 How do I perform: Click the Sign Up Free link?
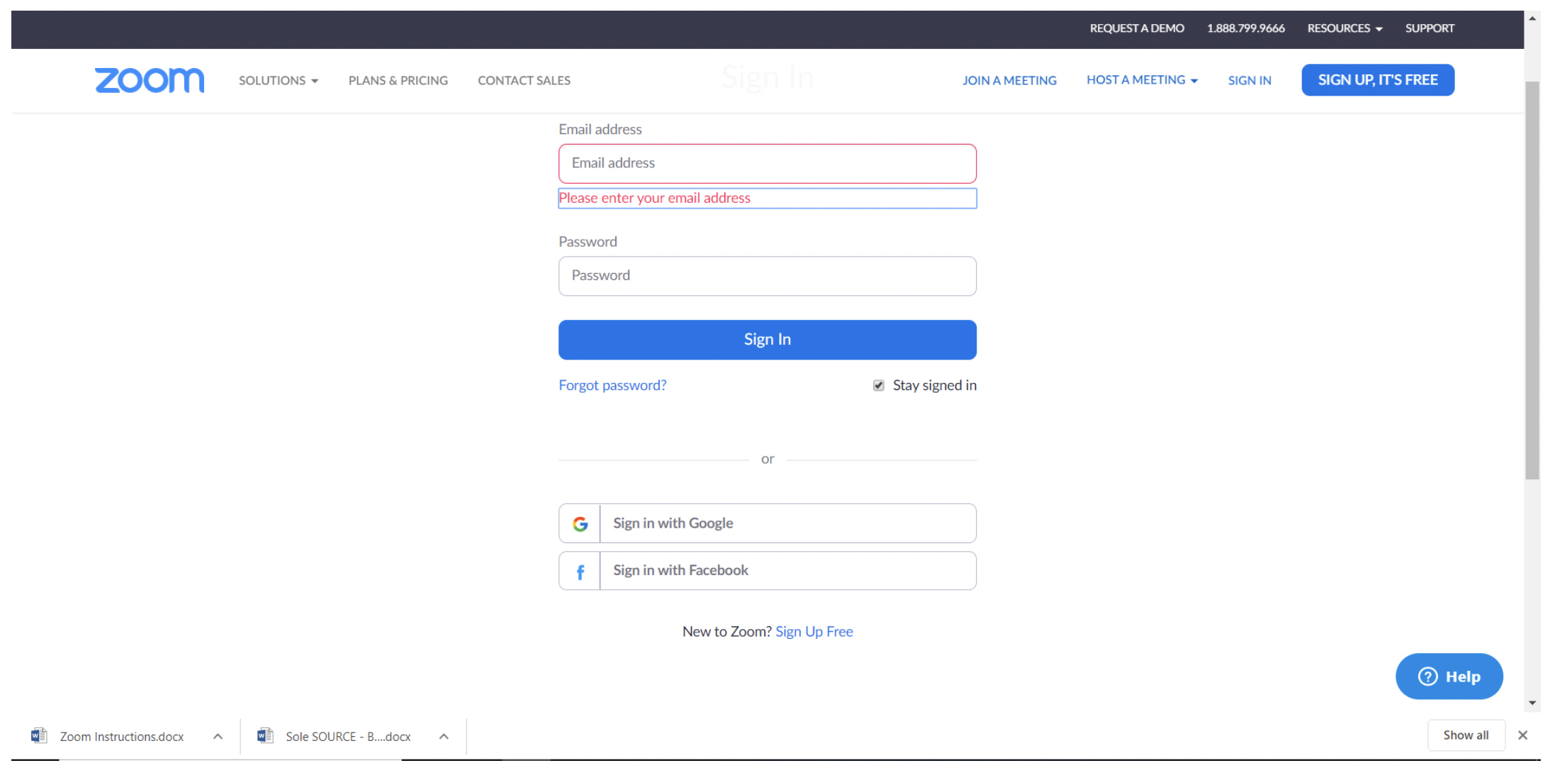pyautogui.click(x=814, y=632)
